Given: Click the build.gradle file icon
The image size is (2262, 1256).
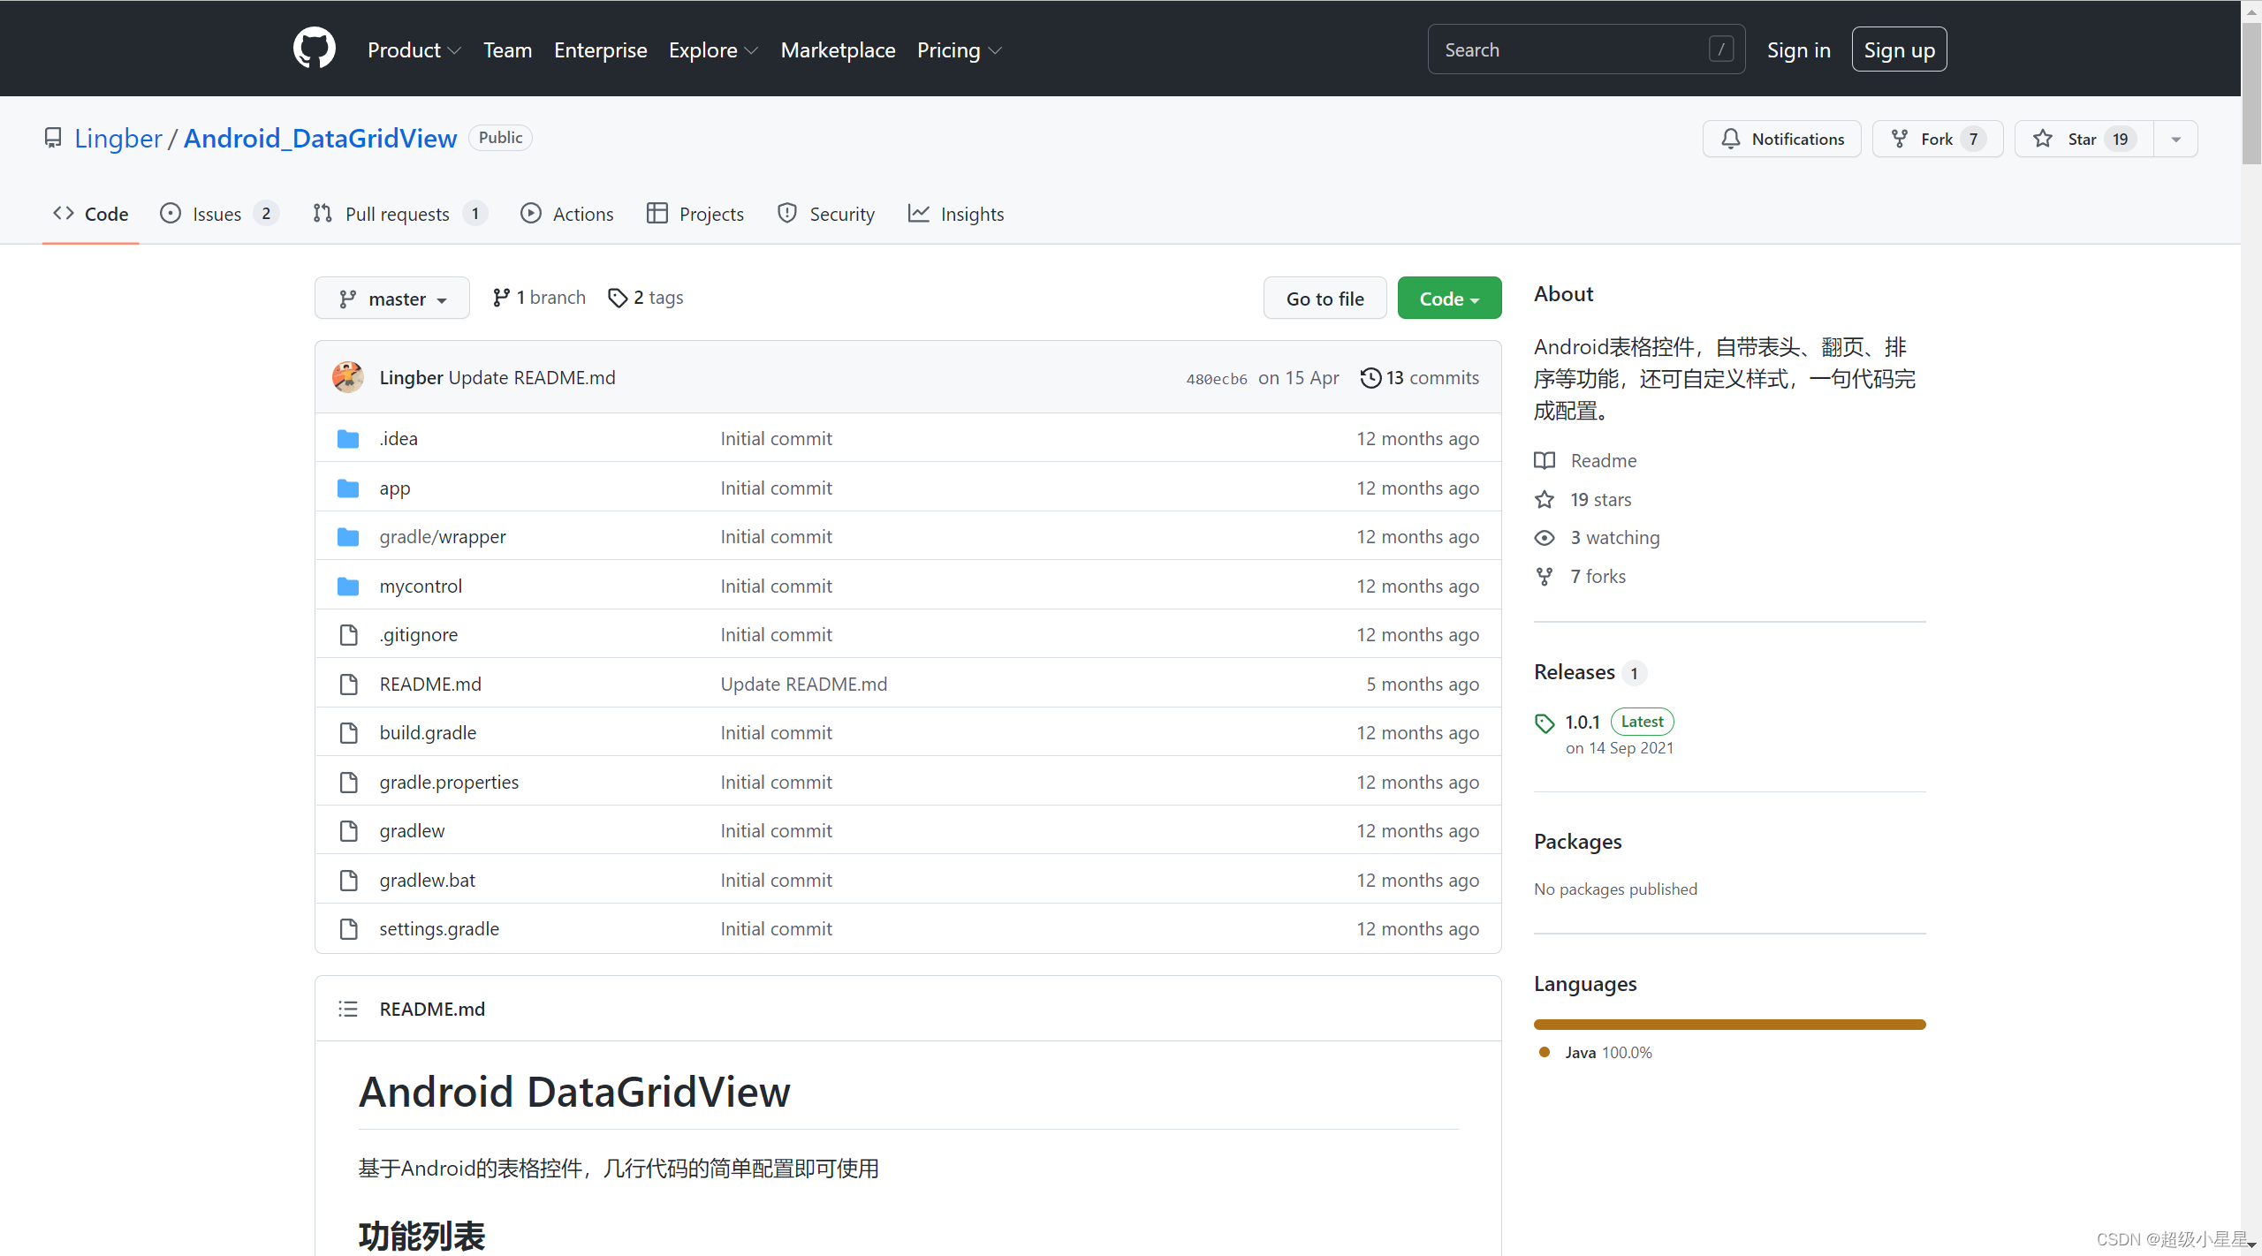Looking at the screenshot, I should coord(349,733).
